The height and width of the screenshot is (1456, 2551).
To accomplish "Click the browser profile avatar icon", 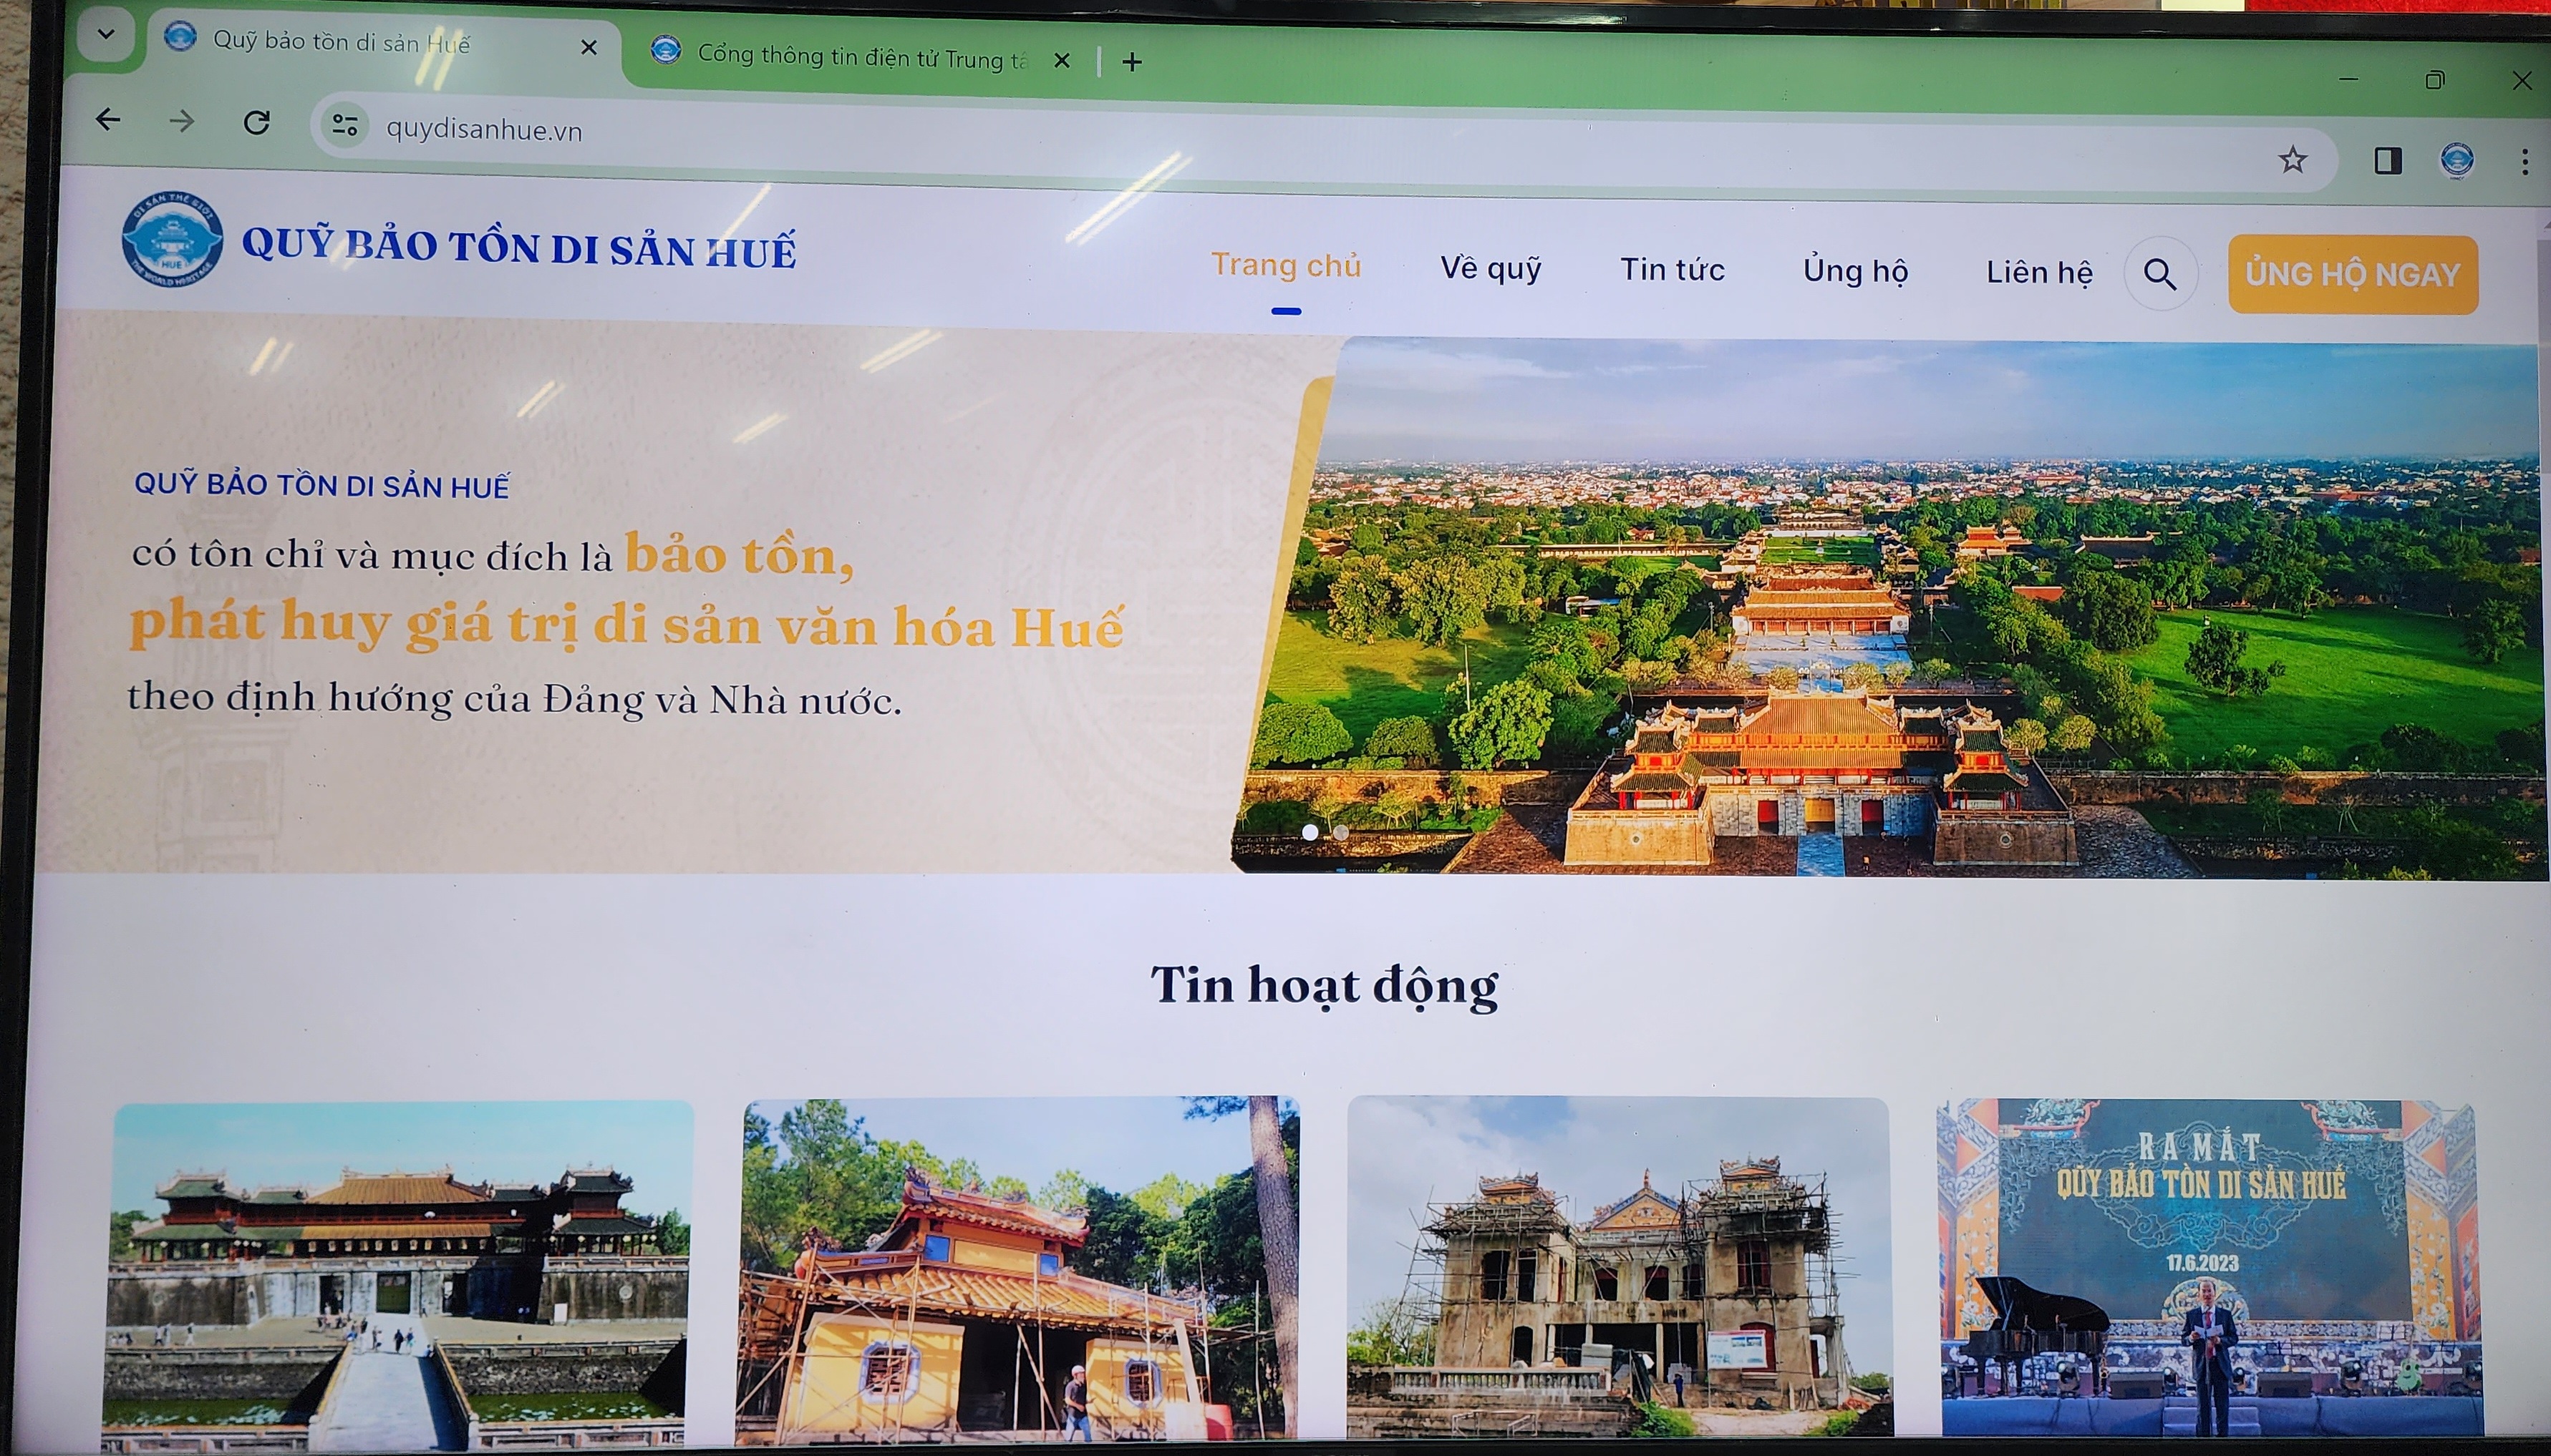I will 2459,159.
